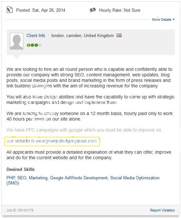The width and height of the screenshot is (181, 218).
Task: Click the Report Violation link
Action: tap(162, 210)
